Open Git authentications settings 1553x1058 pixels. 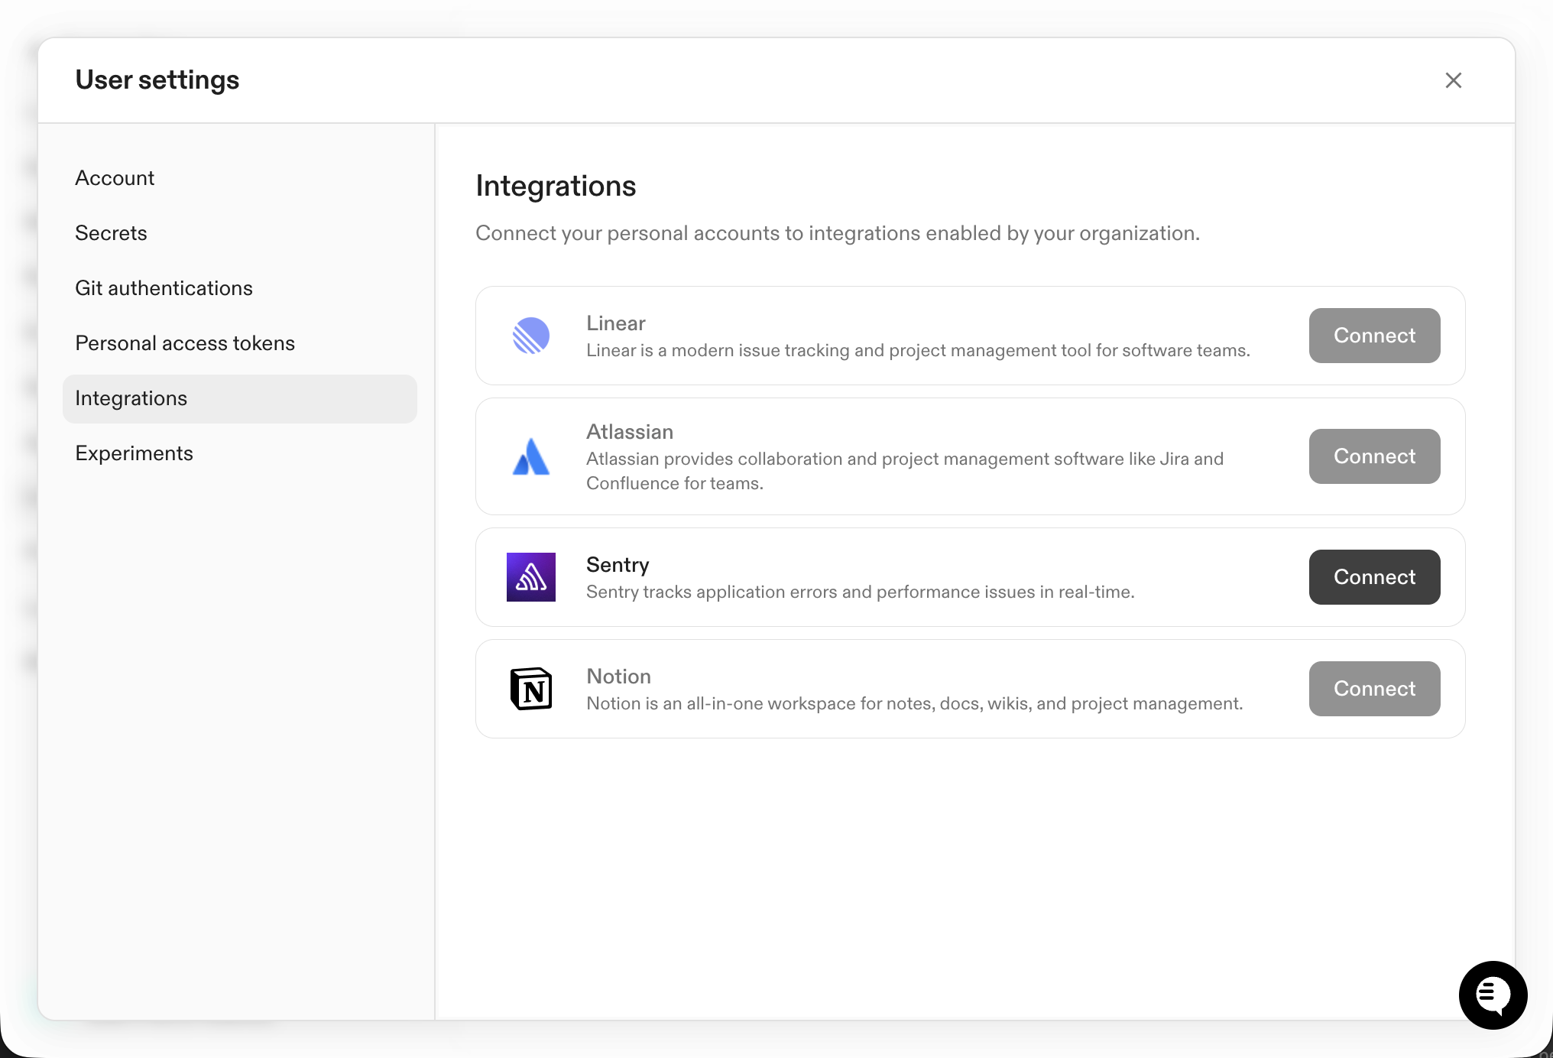[x=164, y=287]
